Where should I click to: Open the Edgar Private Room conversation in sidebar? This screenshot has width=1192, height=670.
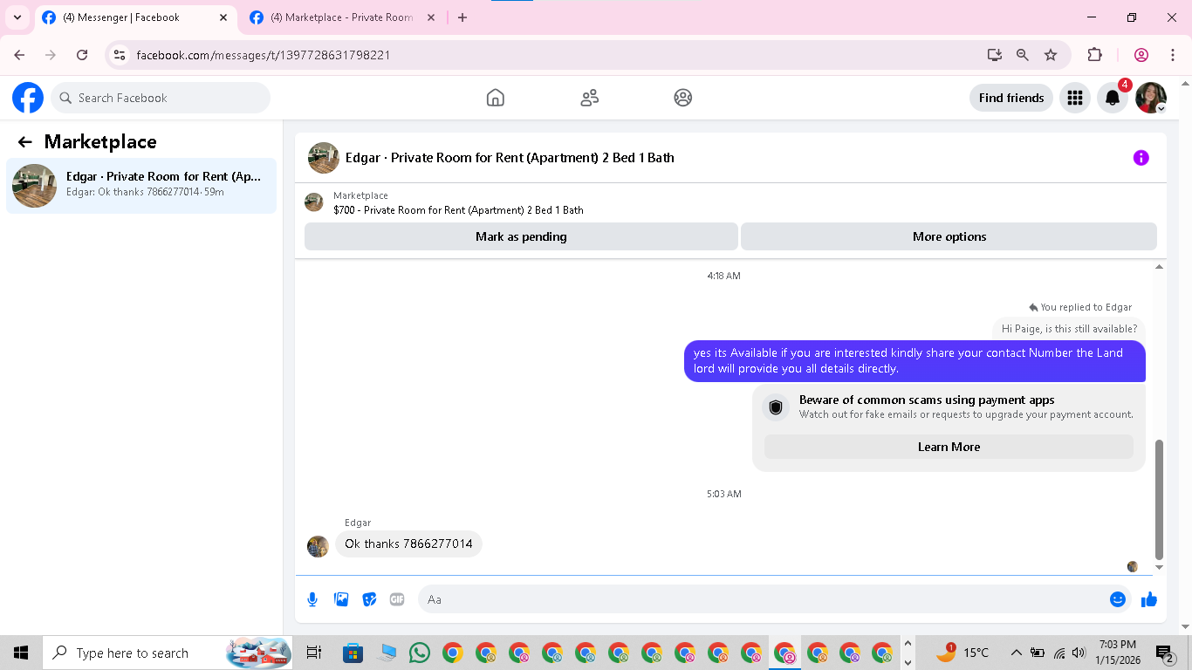pos(141,185)
